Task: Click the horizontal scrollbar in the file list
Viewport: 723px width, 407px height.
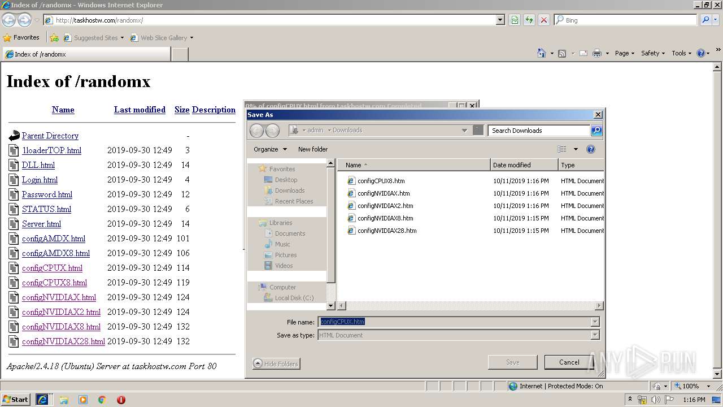Action: click(471, 306)
